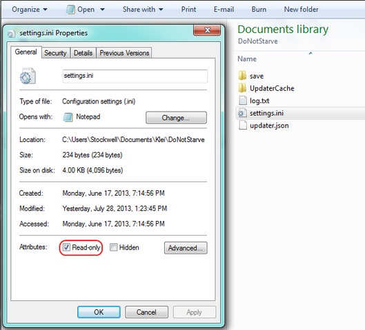The width and height of the screenshot is (365, 330).
Task: Uncheck the Read-only attribute checkbox
Action: point(66,247)
